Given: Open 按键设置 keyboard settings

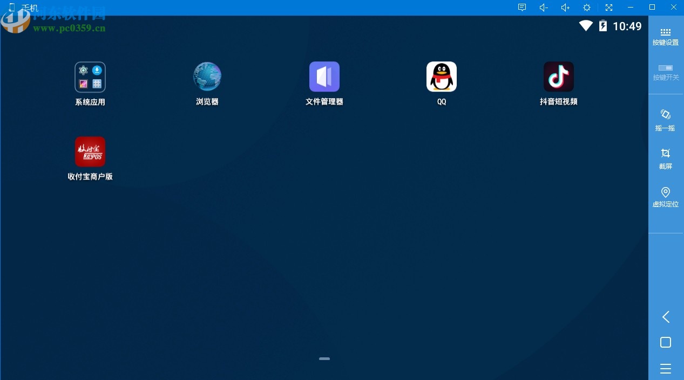Looking at the screenshot, I should coord(666,37).
